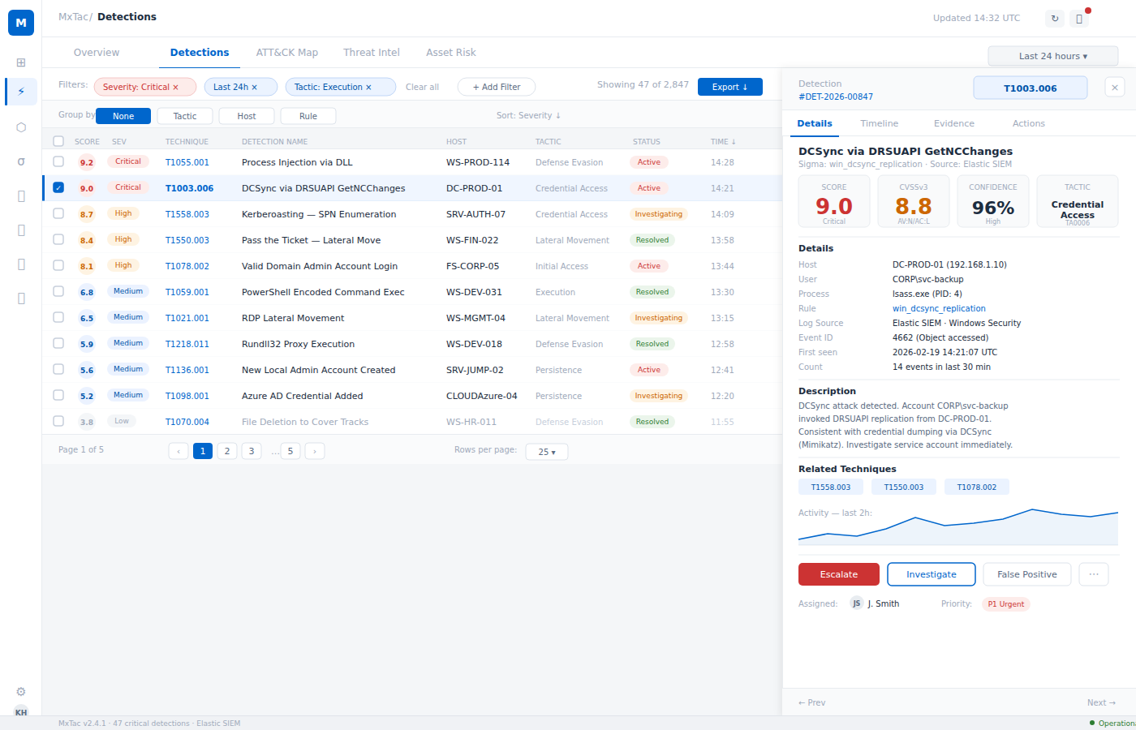Check the row for Kerberoasting SPN Enumeration
The image size is (1136, 730).
58,213
